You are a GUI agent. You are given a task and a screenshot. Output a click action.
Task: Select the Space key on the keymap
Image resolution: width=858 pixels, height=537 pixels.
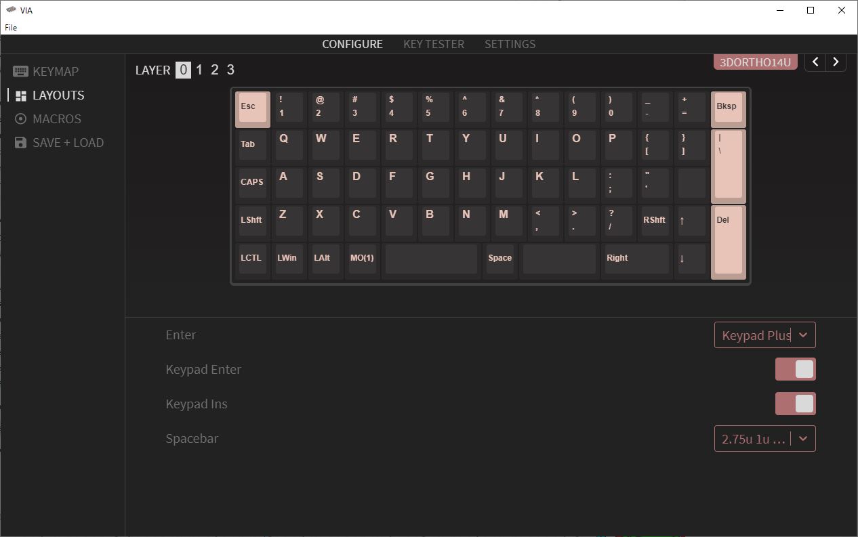(x=500, y=259)
